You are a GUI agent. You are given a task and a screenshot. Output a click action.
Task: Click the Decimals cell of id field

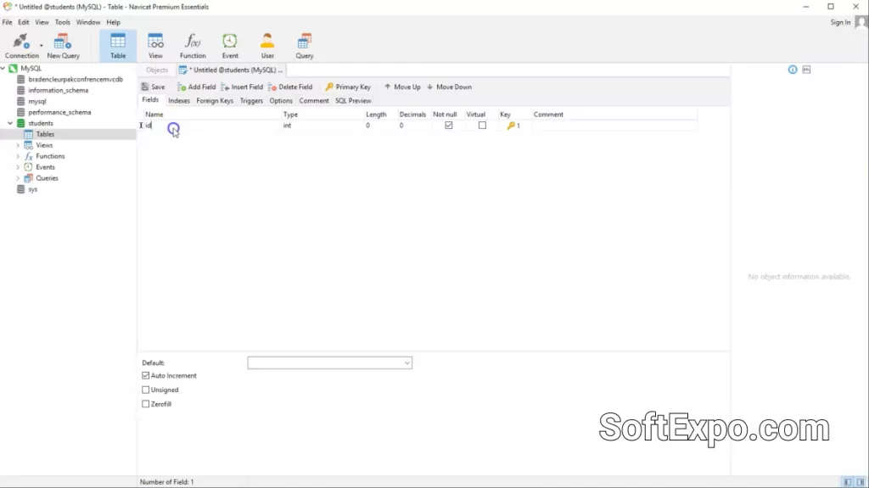(413, 126)
